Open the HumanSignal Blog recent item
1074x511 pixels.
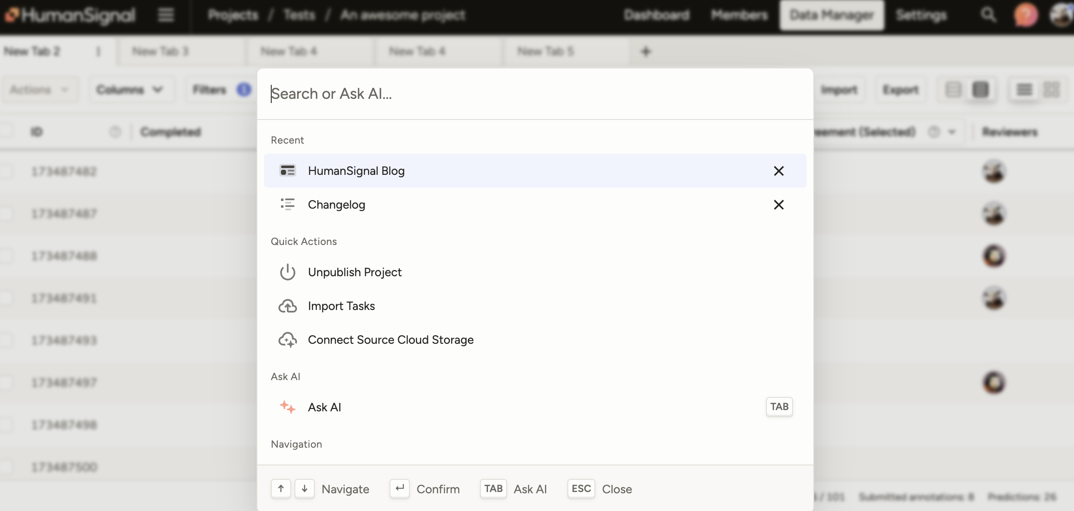[356, 171]
